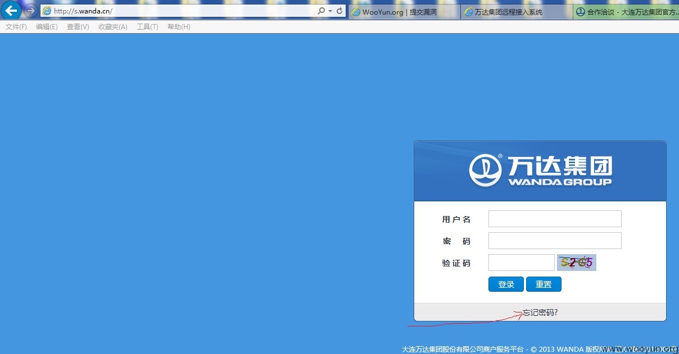
Task: Open the 收藏夹(A) menu
Action: (113, 27)
